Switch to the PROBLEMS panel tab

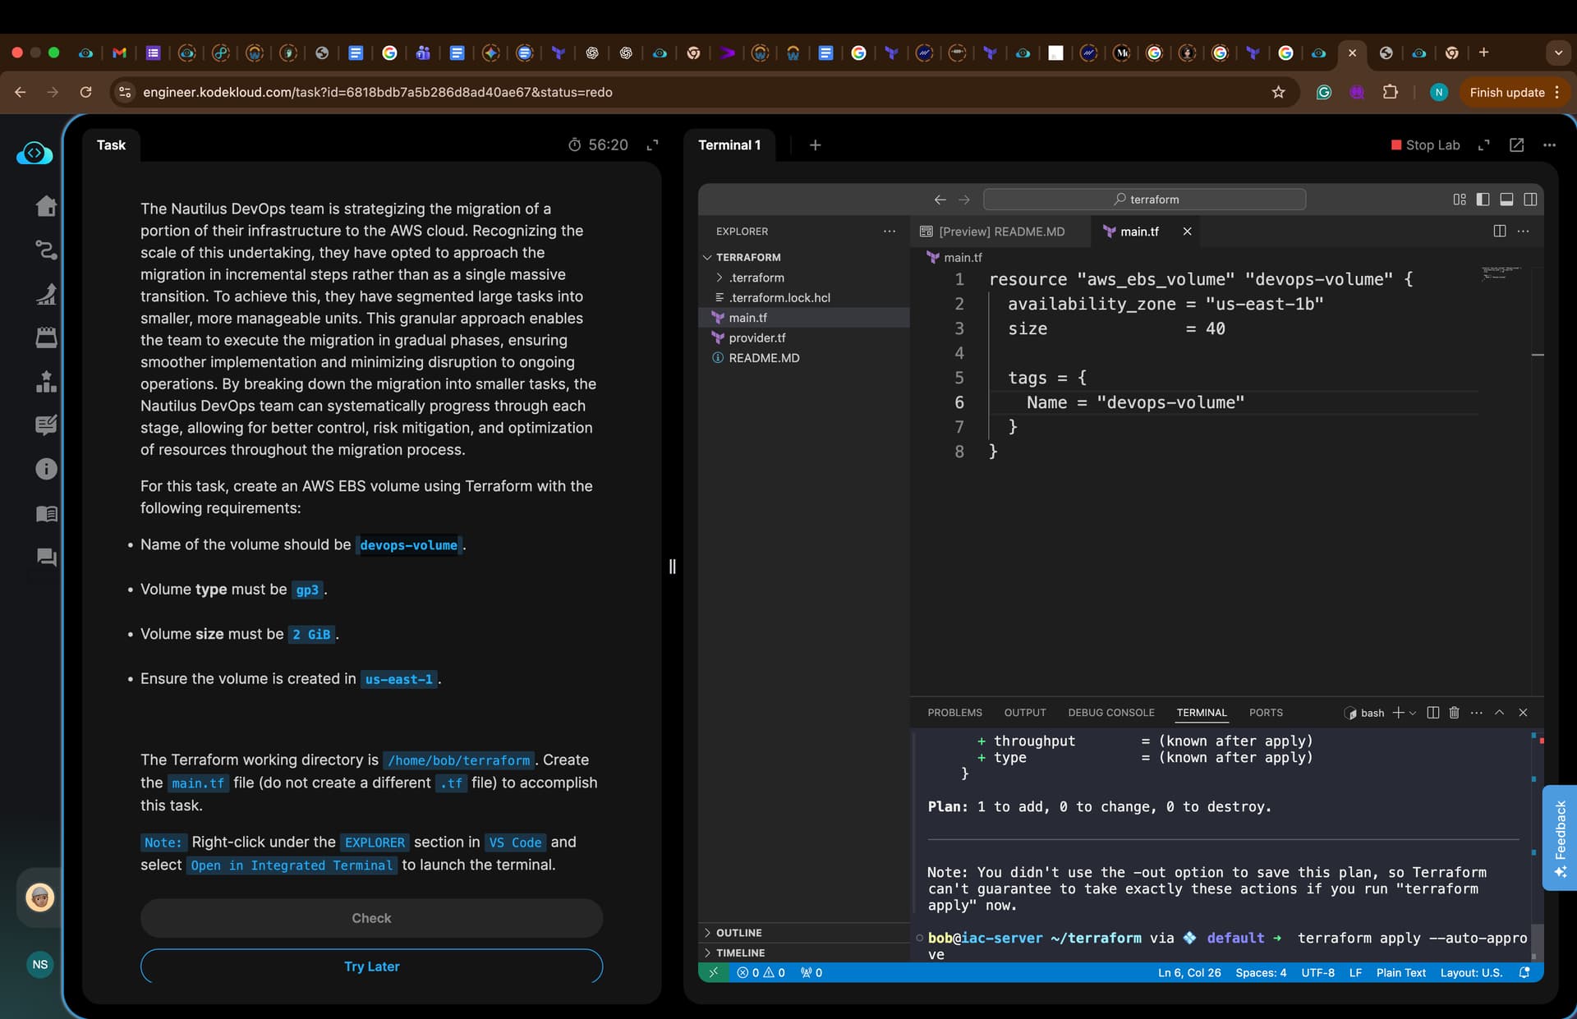954,713
